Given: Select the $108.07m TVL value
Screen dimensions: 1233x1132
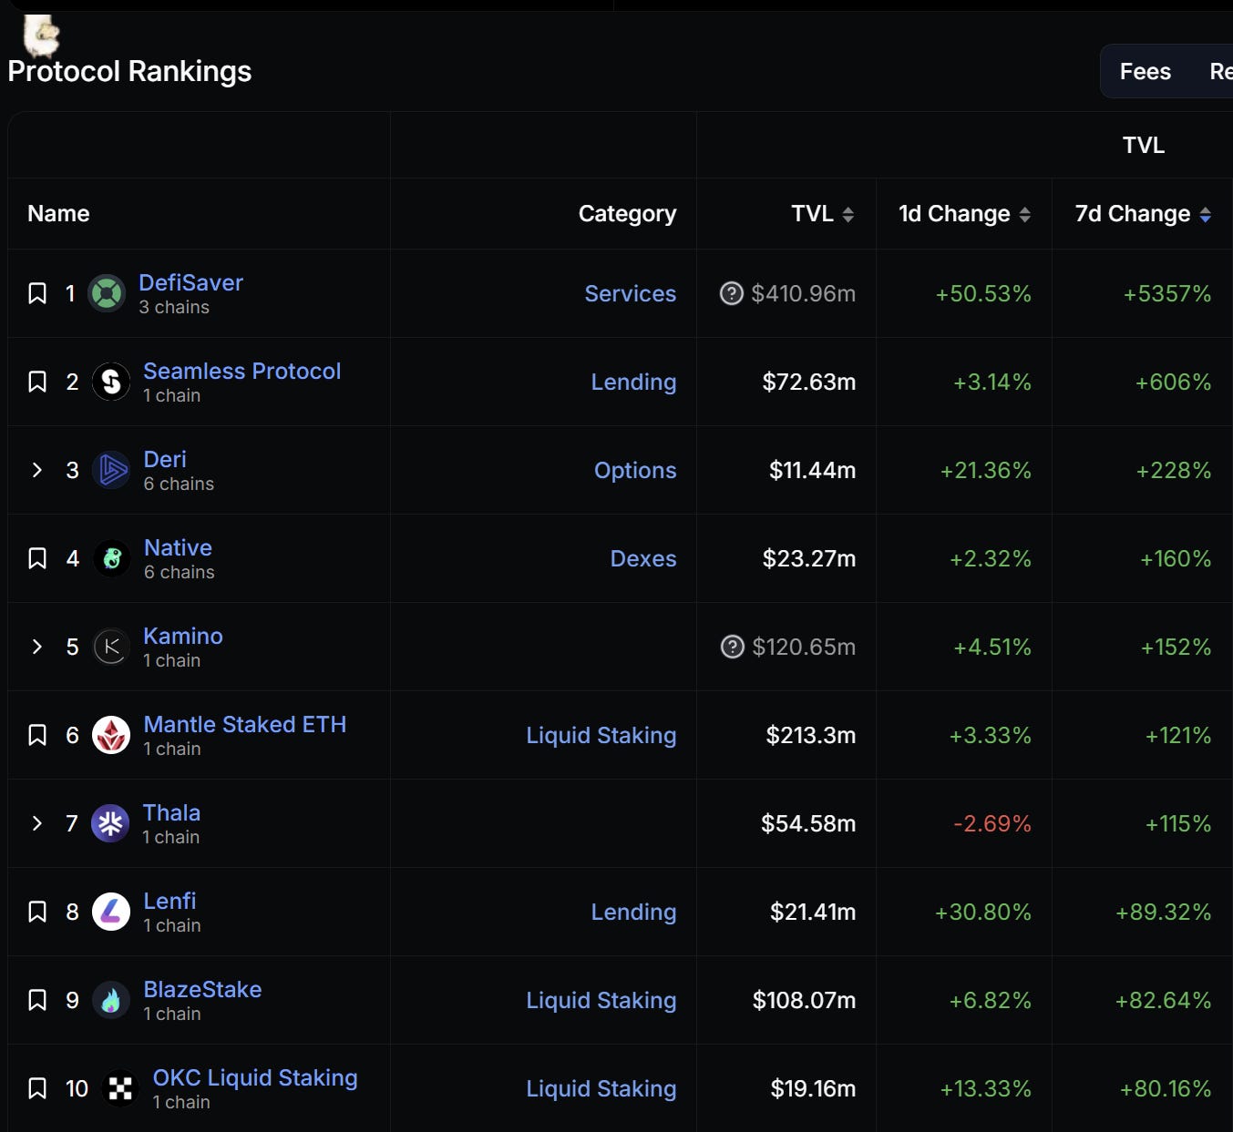Looking at the screenshot, I should click(x=805, y=1000).
